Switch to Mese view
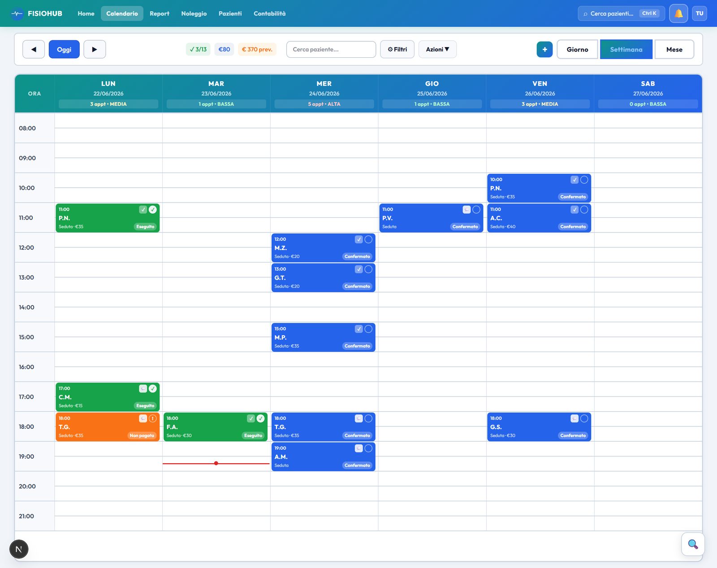The image size is (717, 568). 674,49
